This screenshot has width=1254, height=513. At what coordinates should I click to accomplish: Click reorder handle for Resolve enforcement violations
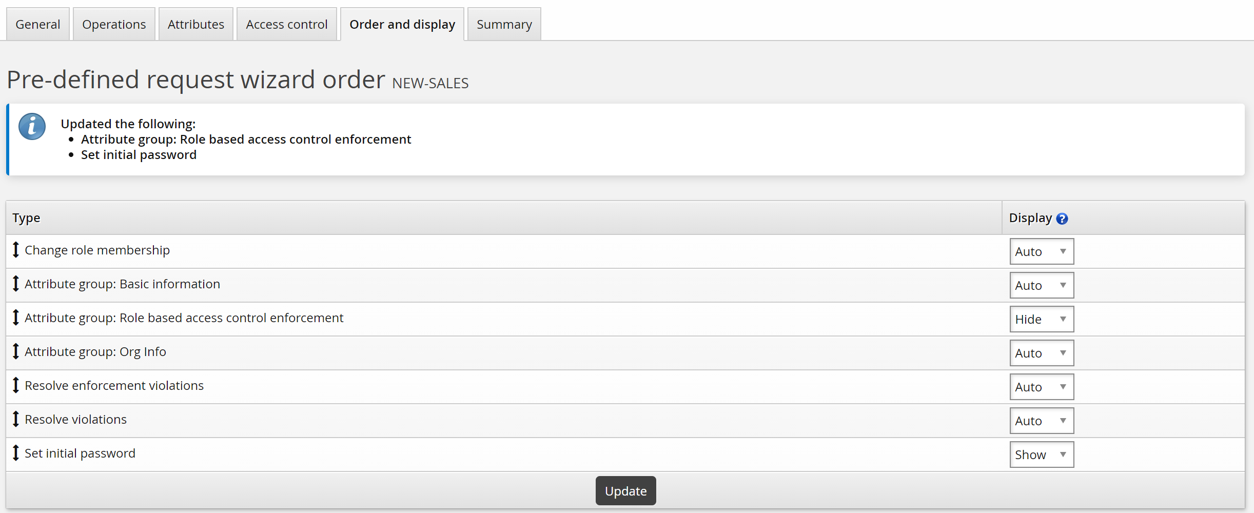pos(16,385)
